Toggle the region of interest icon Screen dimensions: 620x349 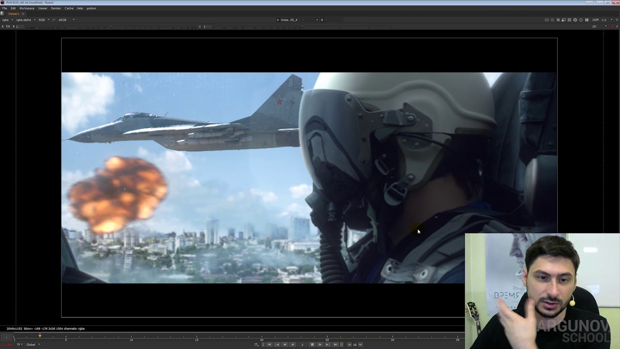click(553, 20)
